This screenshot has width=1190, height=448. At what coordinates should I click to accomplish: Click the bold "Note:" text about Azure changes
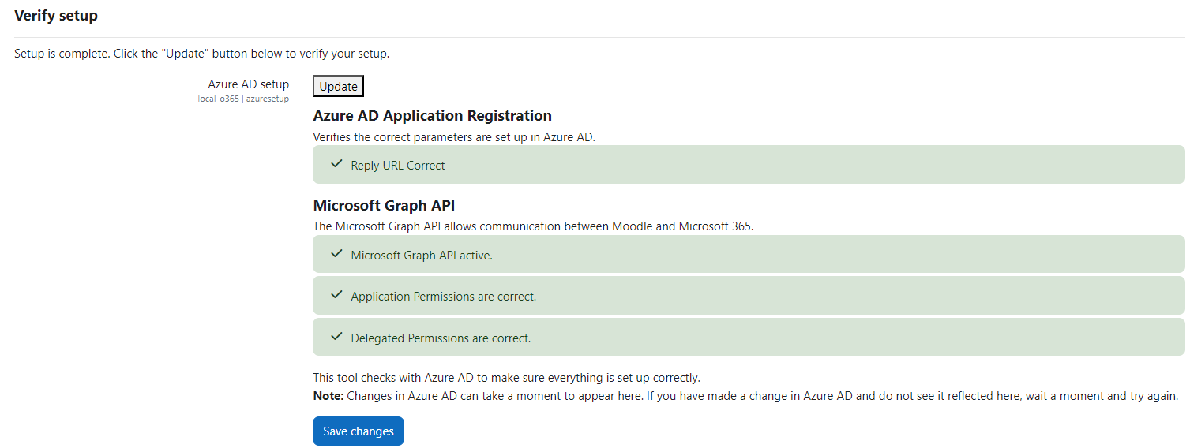pos(328,396)
